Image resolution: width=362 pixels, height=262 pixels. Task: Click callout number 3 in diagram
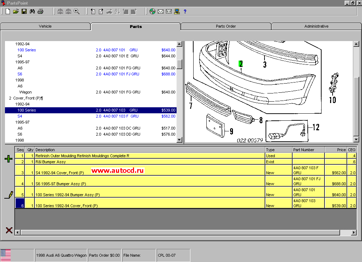(x=265, y=64)
